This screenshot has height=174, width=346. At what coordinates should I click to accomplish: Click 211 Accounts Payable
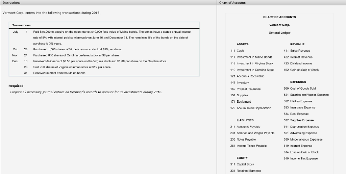click(x=245, y=127)
